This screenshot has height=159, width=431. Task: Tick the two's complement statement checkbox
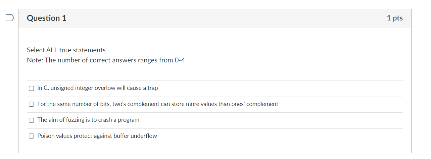click(31, 104)
